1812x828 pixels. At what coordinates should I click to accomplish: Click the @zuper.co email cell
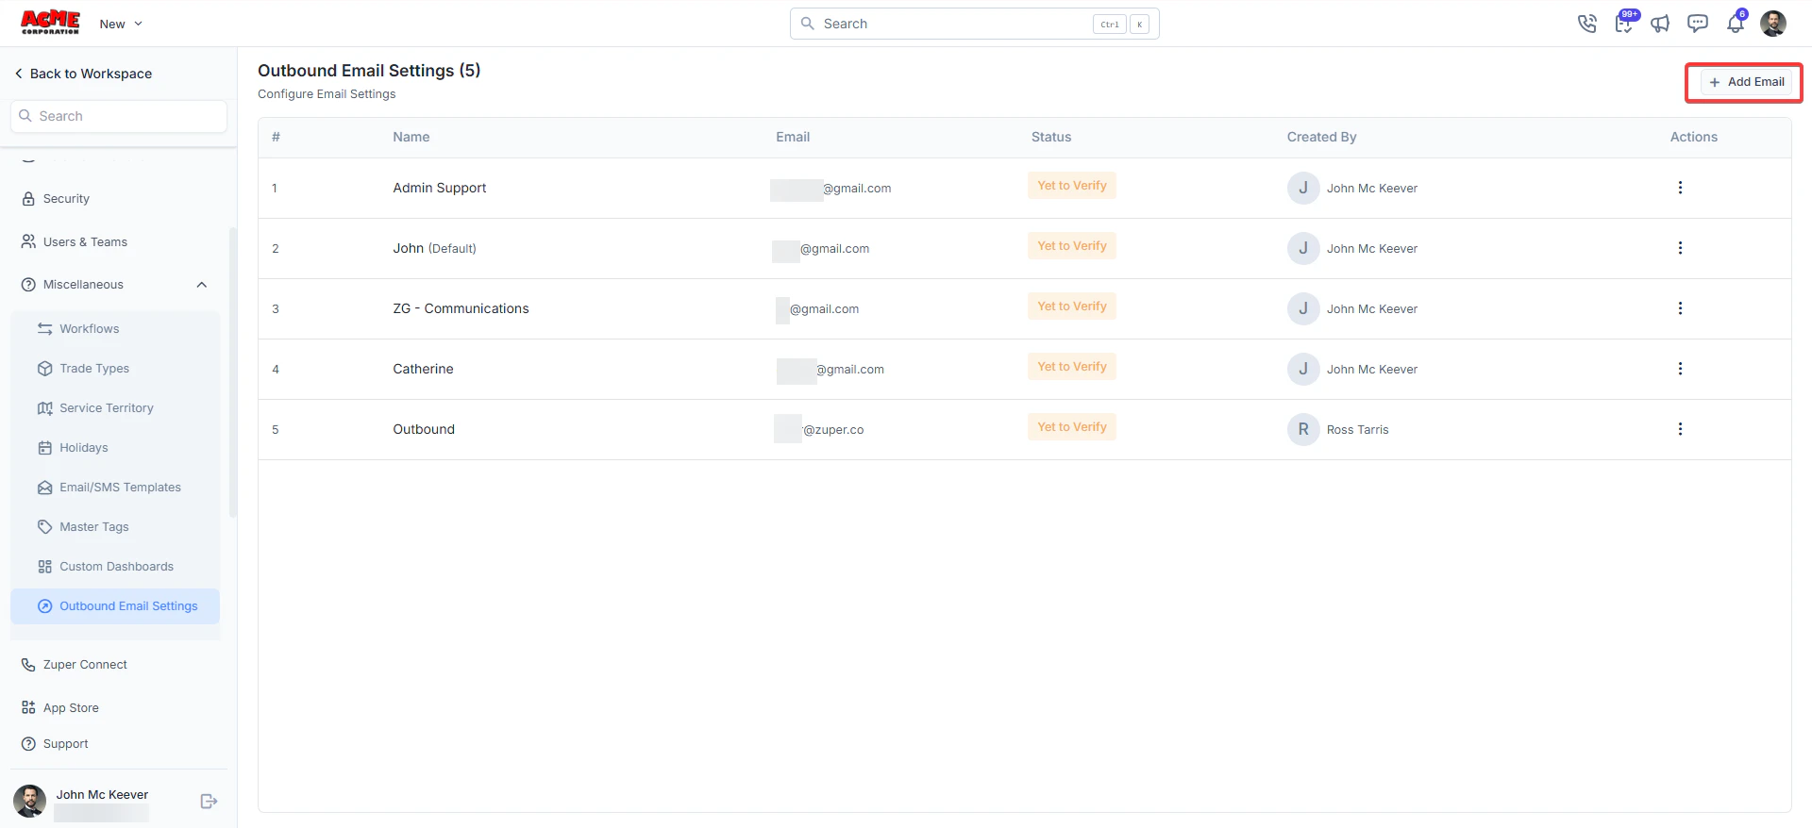pyautogui.click(x=819, y=429)
